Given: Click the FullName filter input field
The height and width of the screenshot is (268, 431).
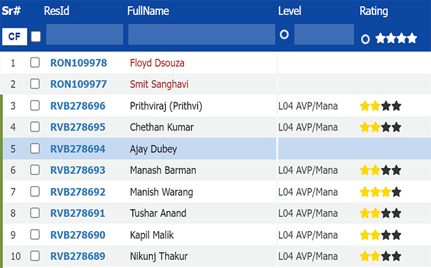Looking at the screenshot, I should tap(201, 34).
